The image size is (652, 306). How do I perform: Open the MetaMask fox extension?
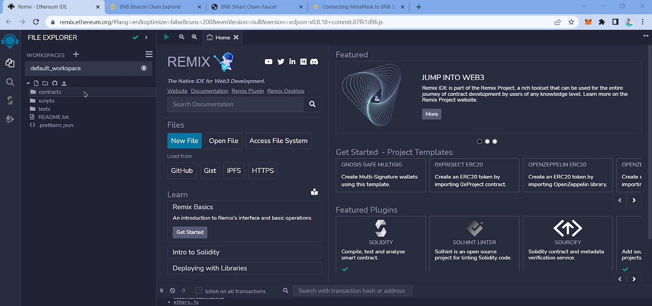coord(589,22)
